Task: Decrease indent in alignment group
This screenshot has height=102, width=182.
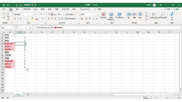Action: pyautogui.click(x=59, y=18)
